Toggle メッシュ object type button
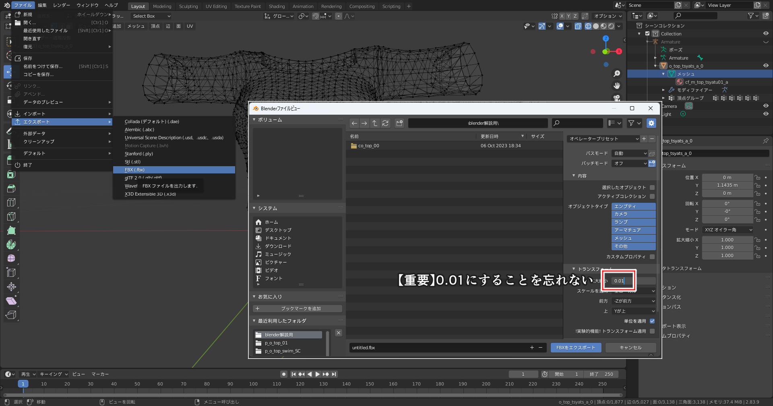 634,238
